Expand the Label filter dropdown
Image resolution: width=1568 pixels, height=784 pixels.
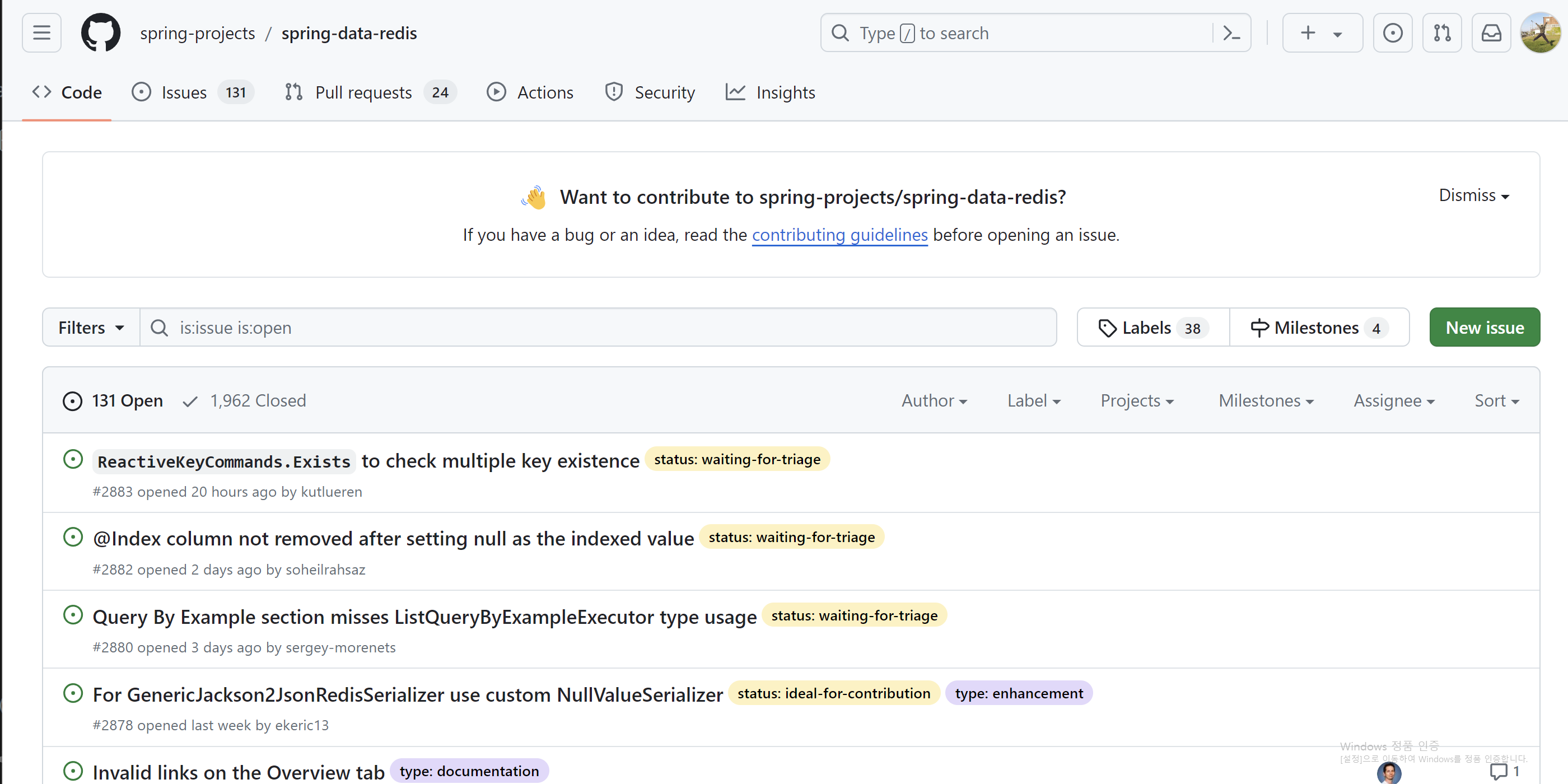pyautogui.click(x=1034, y=400)
